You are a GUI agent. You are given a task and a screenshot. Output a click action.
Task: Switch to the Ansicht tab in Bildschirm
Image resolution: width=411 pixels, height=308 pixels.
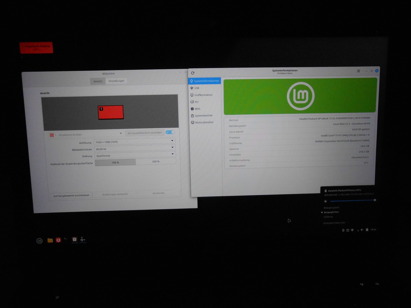click(98, 81)
